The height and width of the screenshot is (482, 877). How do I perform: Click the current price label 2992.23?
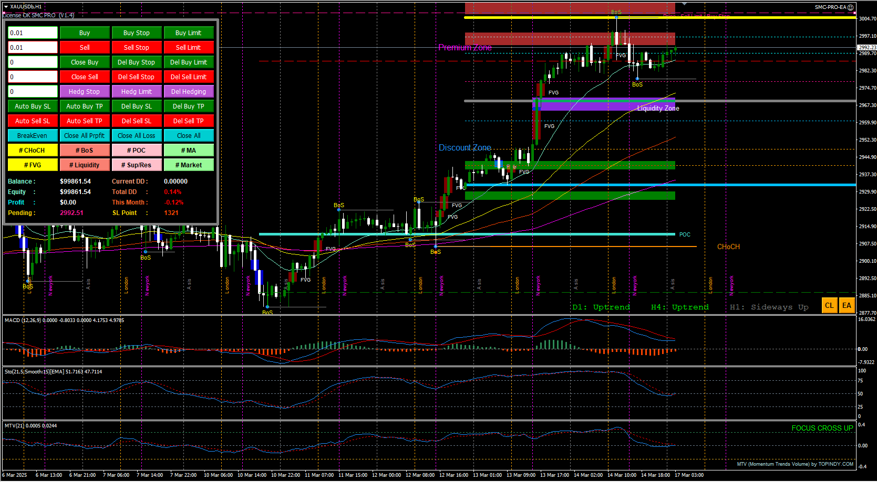tap(867, 48)
